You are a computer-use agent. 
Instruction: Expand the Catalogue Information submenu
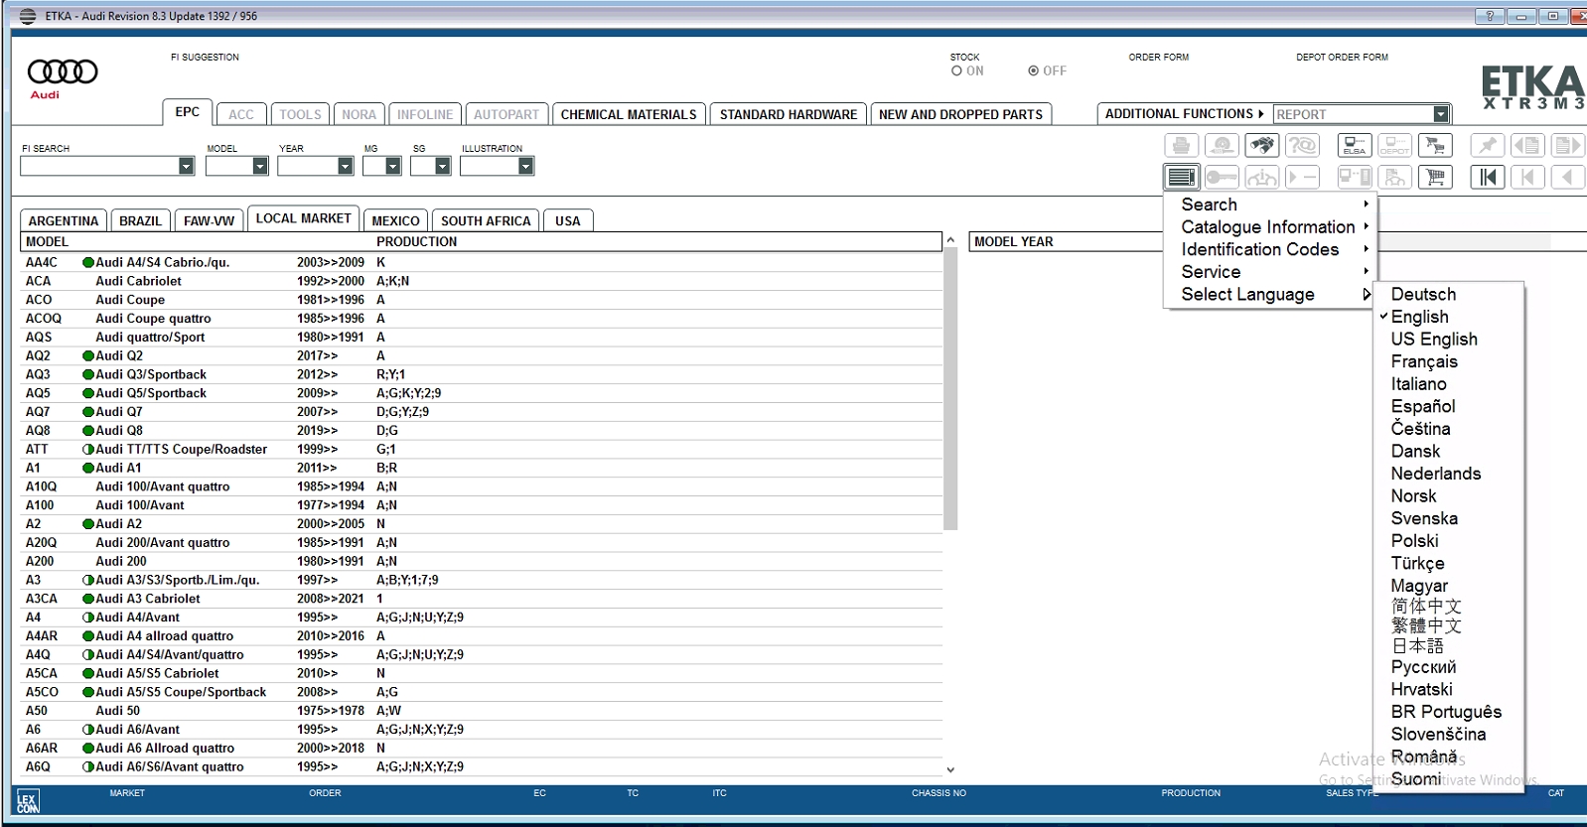[x=1268, y=227]
